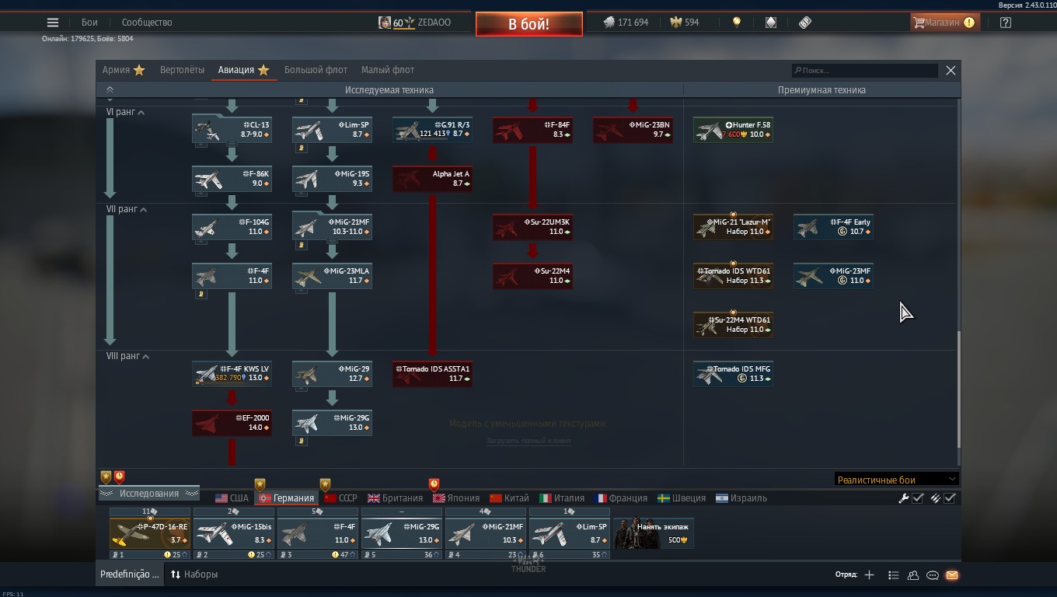This screenshot has height=597, width=1057.
Task: Open the Реалистичные бои mode dropdown
Action: tap(896, 480)
